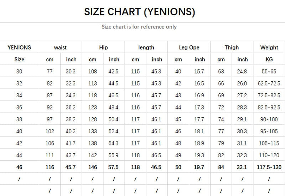Click the Hip column header
The image size is (285, 196).
coord(103,47)
